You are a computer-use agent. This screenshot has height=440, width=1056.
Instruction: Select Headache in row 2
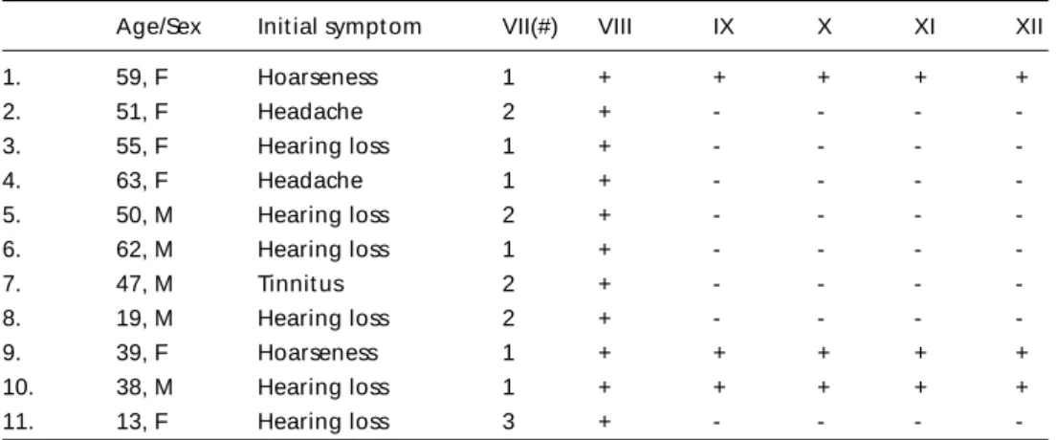click(x=310, y=112)
